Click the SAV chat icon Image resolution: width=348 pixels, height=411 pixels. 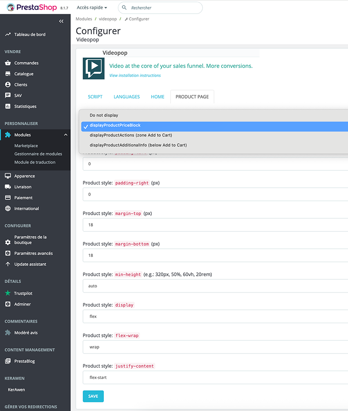coord(8,95)
